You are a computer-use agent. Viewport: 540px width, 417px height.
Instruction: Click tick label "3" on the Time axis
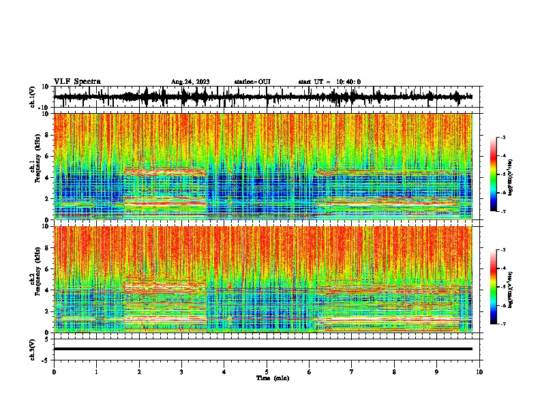(181, 372)
